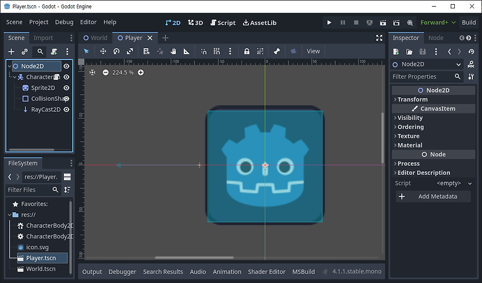Hide RayCast2D with its eye icon
The height and width of the screenshot is (283, 482).
tap(66, 109)
